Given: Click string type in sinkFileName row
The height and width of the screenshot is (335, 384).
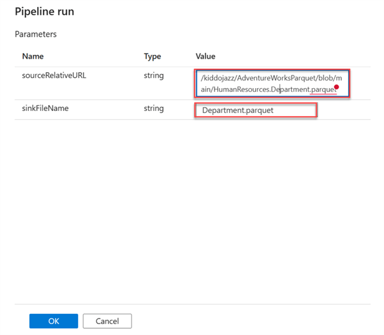Looking at the screenshot, I should tap(154, 108).
